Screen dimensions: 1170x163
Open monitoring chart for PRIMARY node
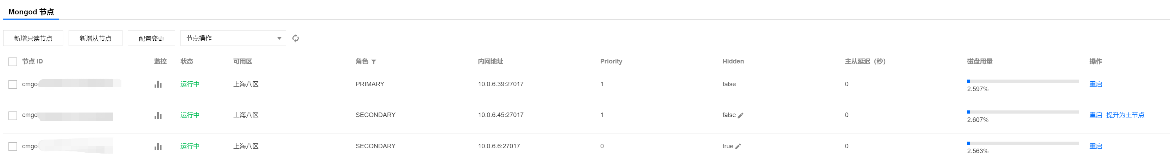pyautogui.click(x=158, y=84)
